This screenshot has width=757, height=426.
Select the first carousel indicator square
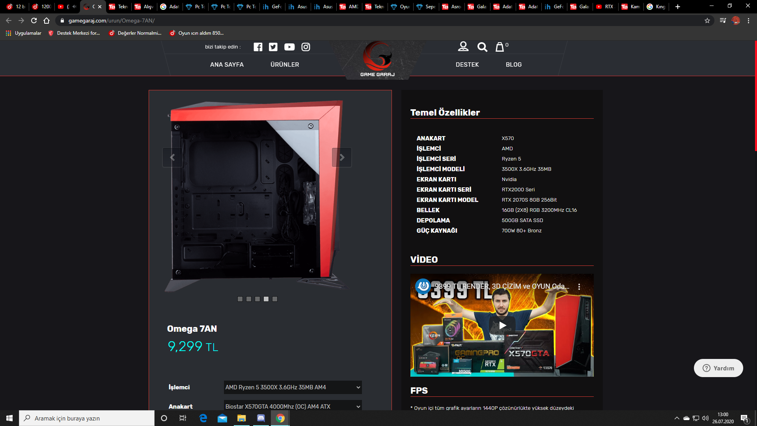240,299
